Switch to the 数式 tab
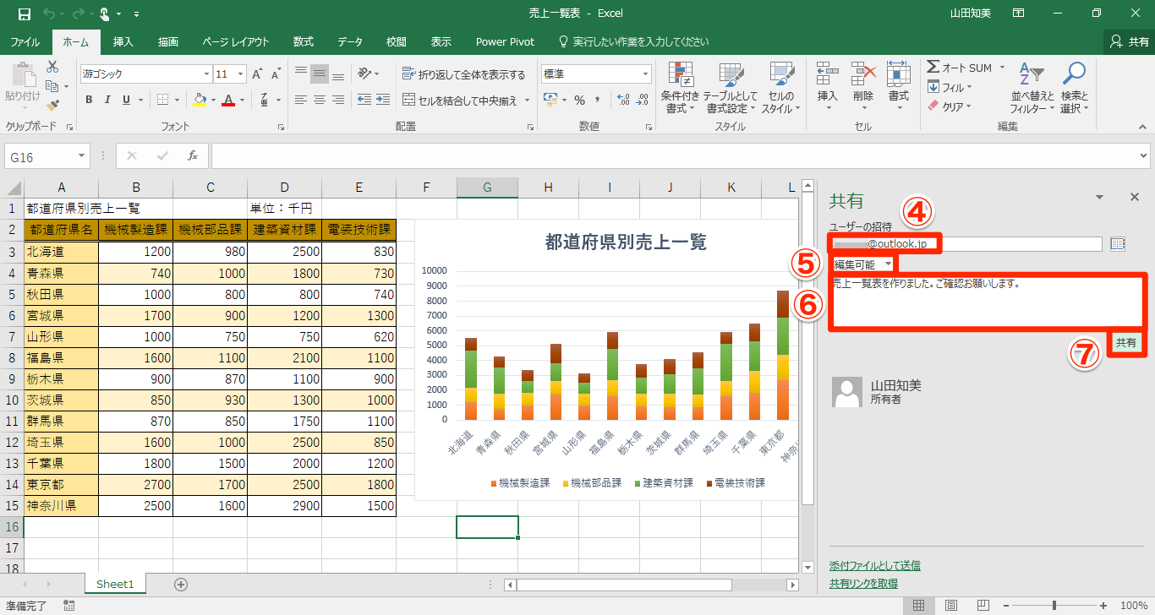 304,41
